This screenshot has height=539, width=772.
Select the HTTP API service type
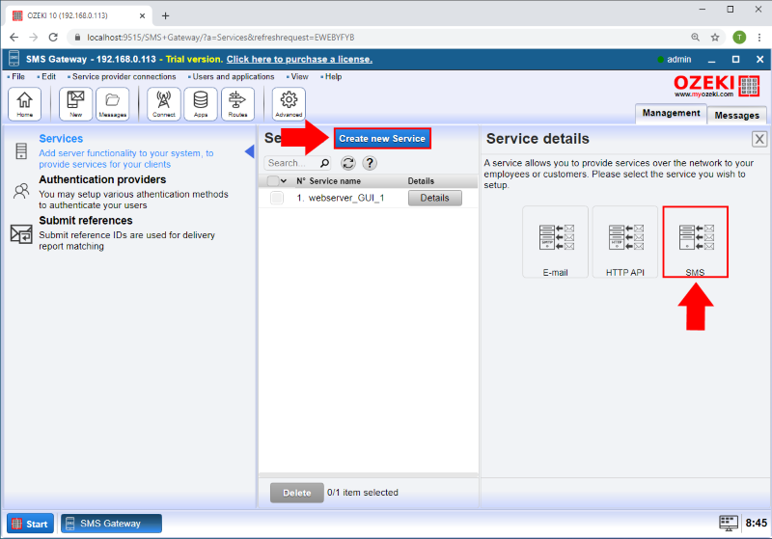point(625,242)
